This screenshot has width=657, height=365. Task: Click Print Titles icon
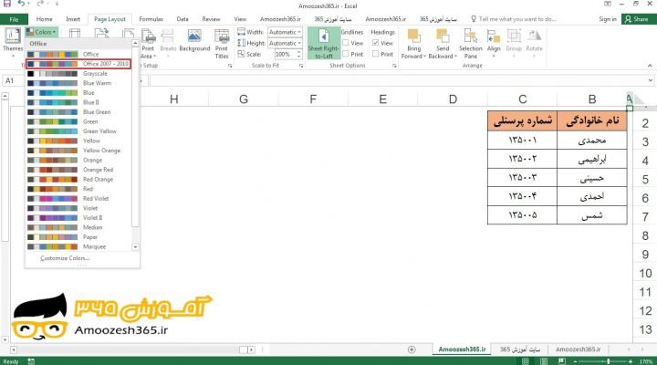[x=222, y=44]
